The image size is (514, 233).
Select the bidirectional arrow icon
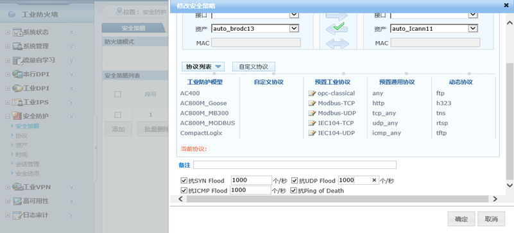coord(338,44)
